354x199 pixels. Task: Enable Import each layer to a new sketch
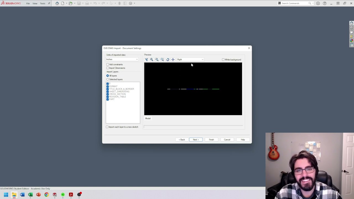click(107, 127)
